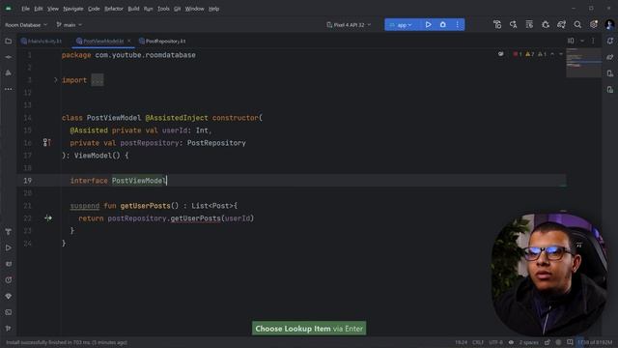This screenshot has width=618, height=348.
Task: Click the red error count indicator
Action: 518,54
